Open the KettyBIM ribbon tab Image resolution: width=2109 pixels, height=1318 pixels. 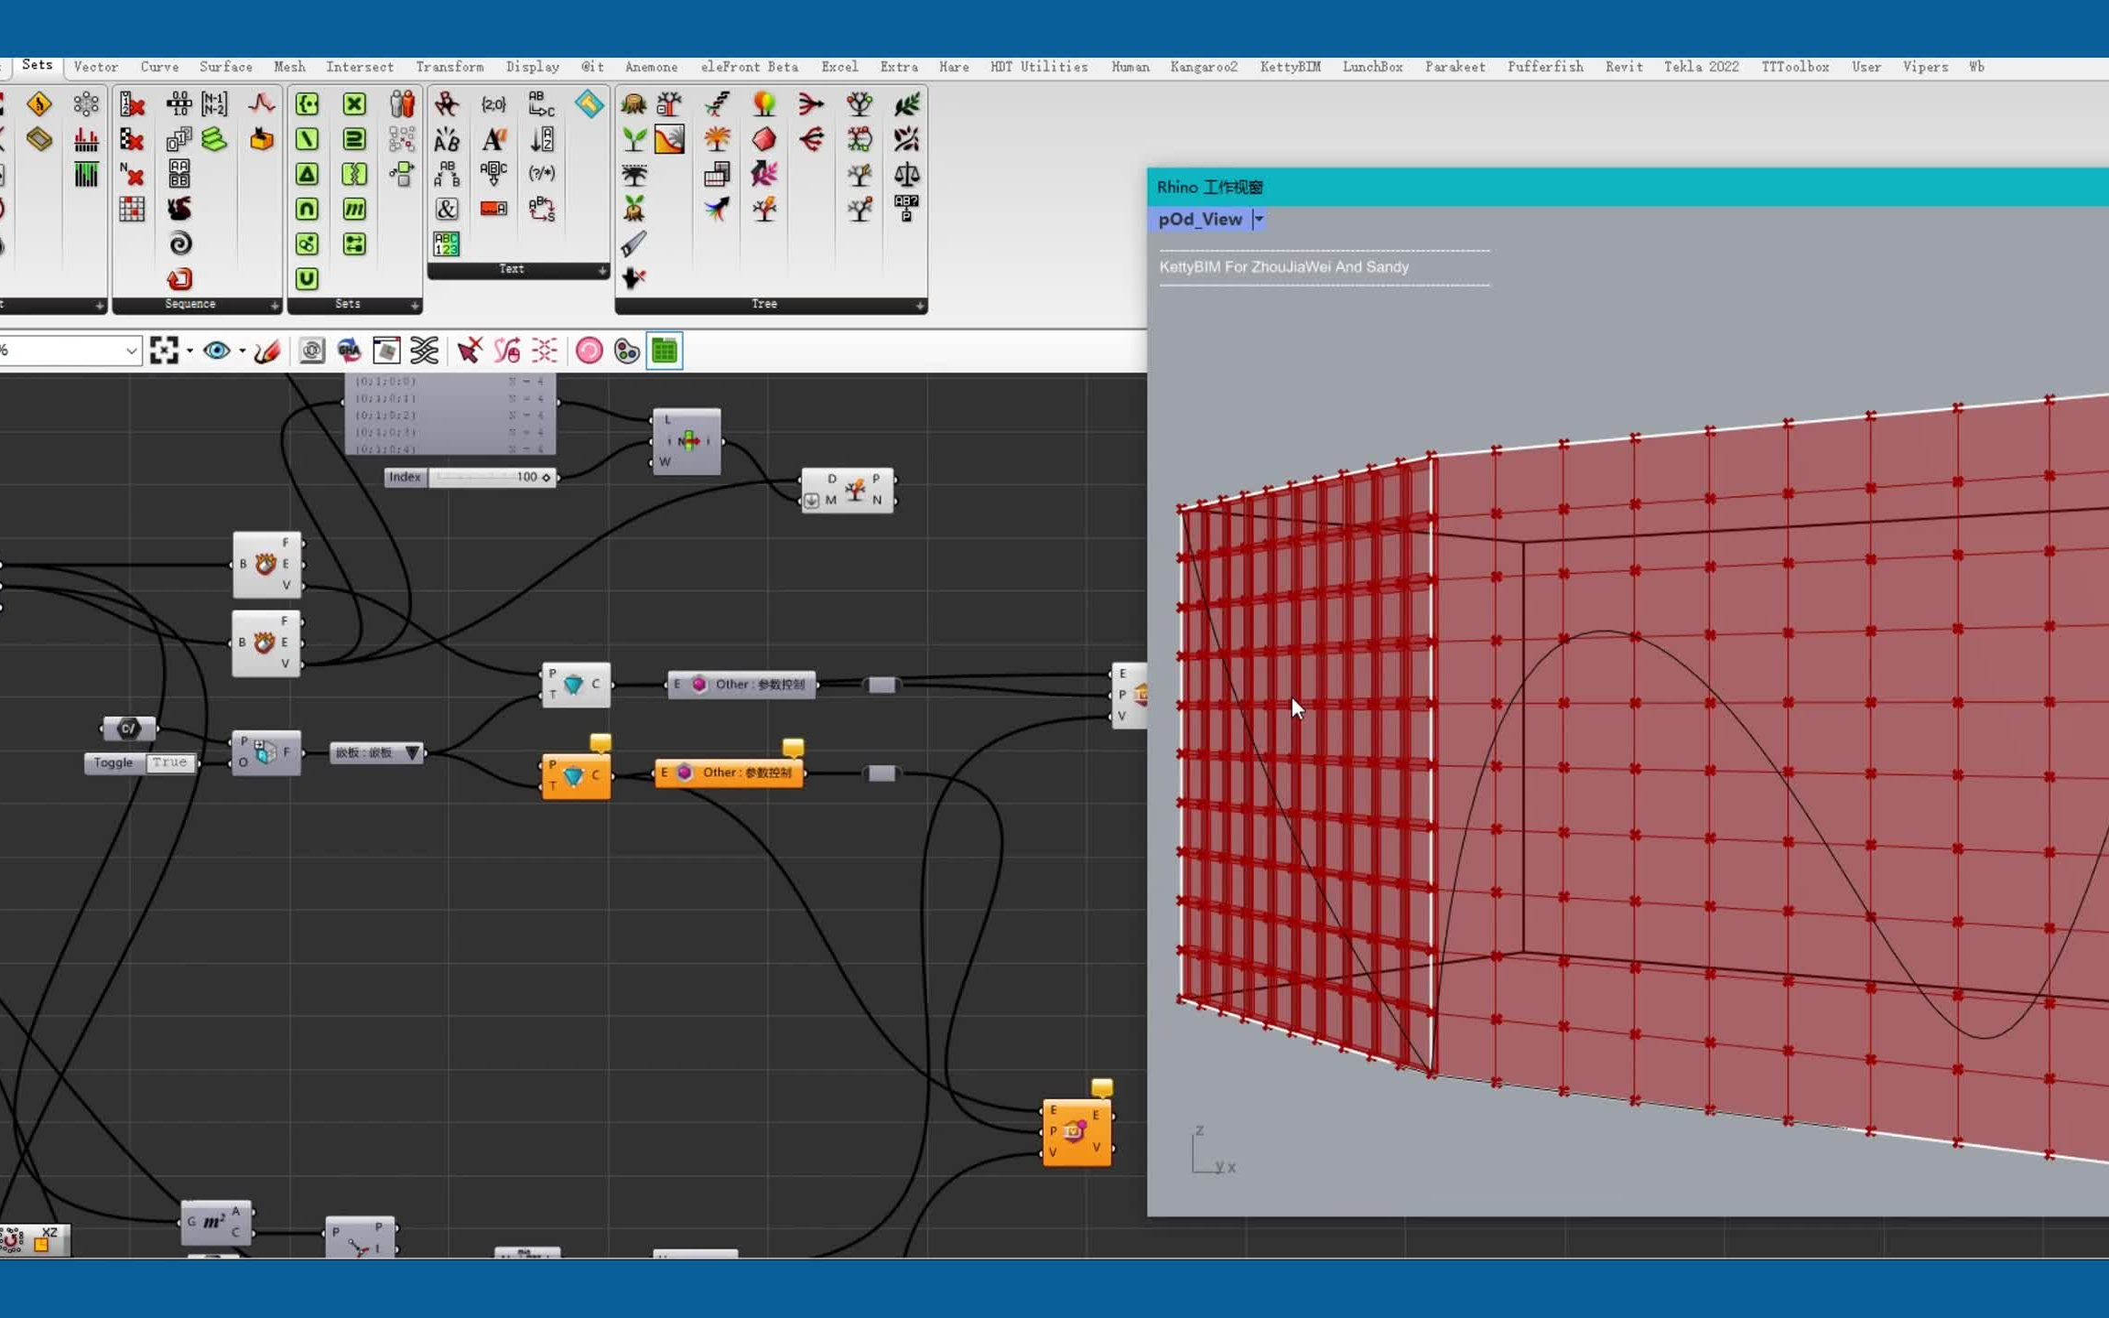coord(1290,67)
